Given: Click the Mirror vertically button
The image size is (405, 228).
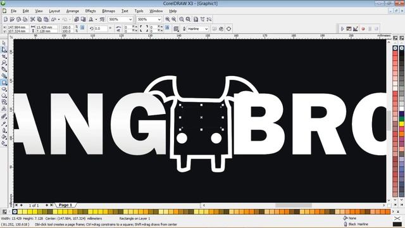Looking at the screenshot, I should (x=118, y=31).
